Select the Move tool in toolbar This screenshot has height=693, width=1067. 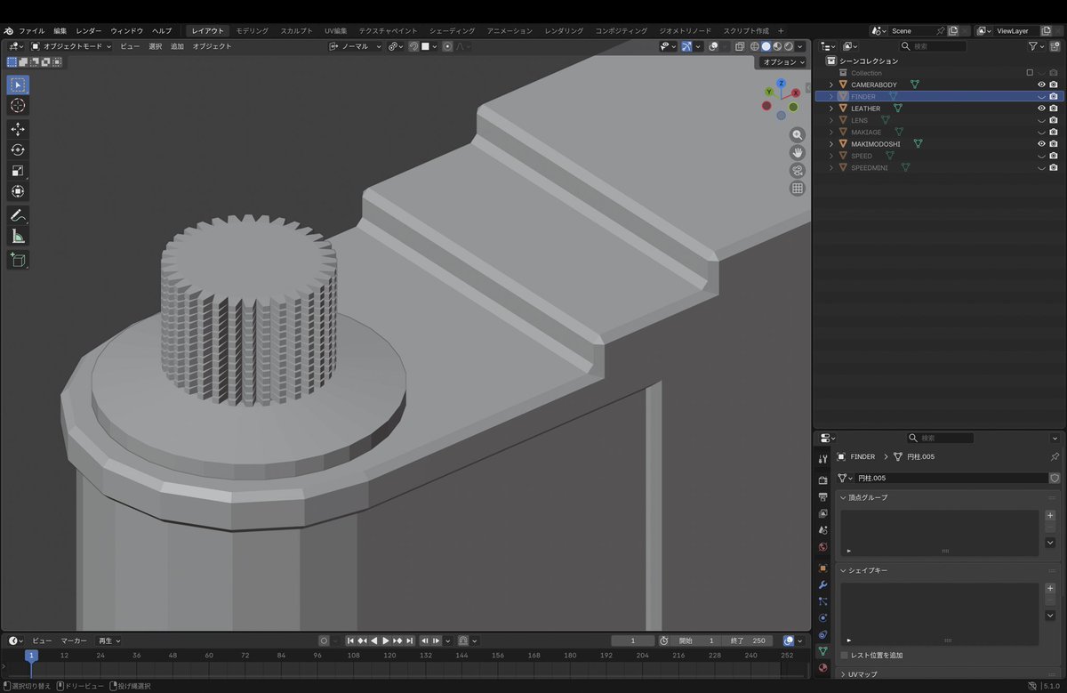click(x=18, y=129)
